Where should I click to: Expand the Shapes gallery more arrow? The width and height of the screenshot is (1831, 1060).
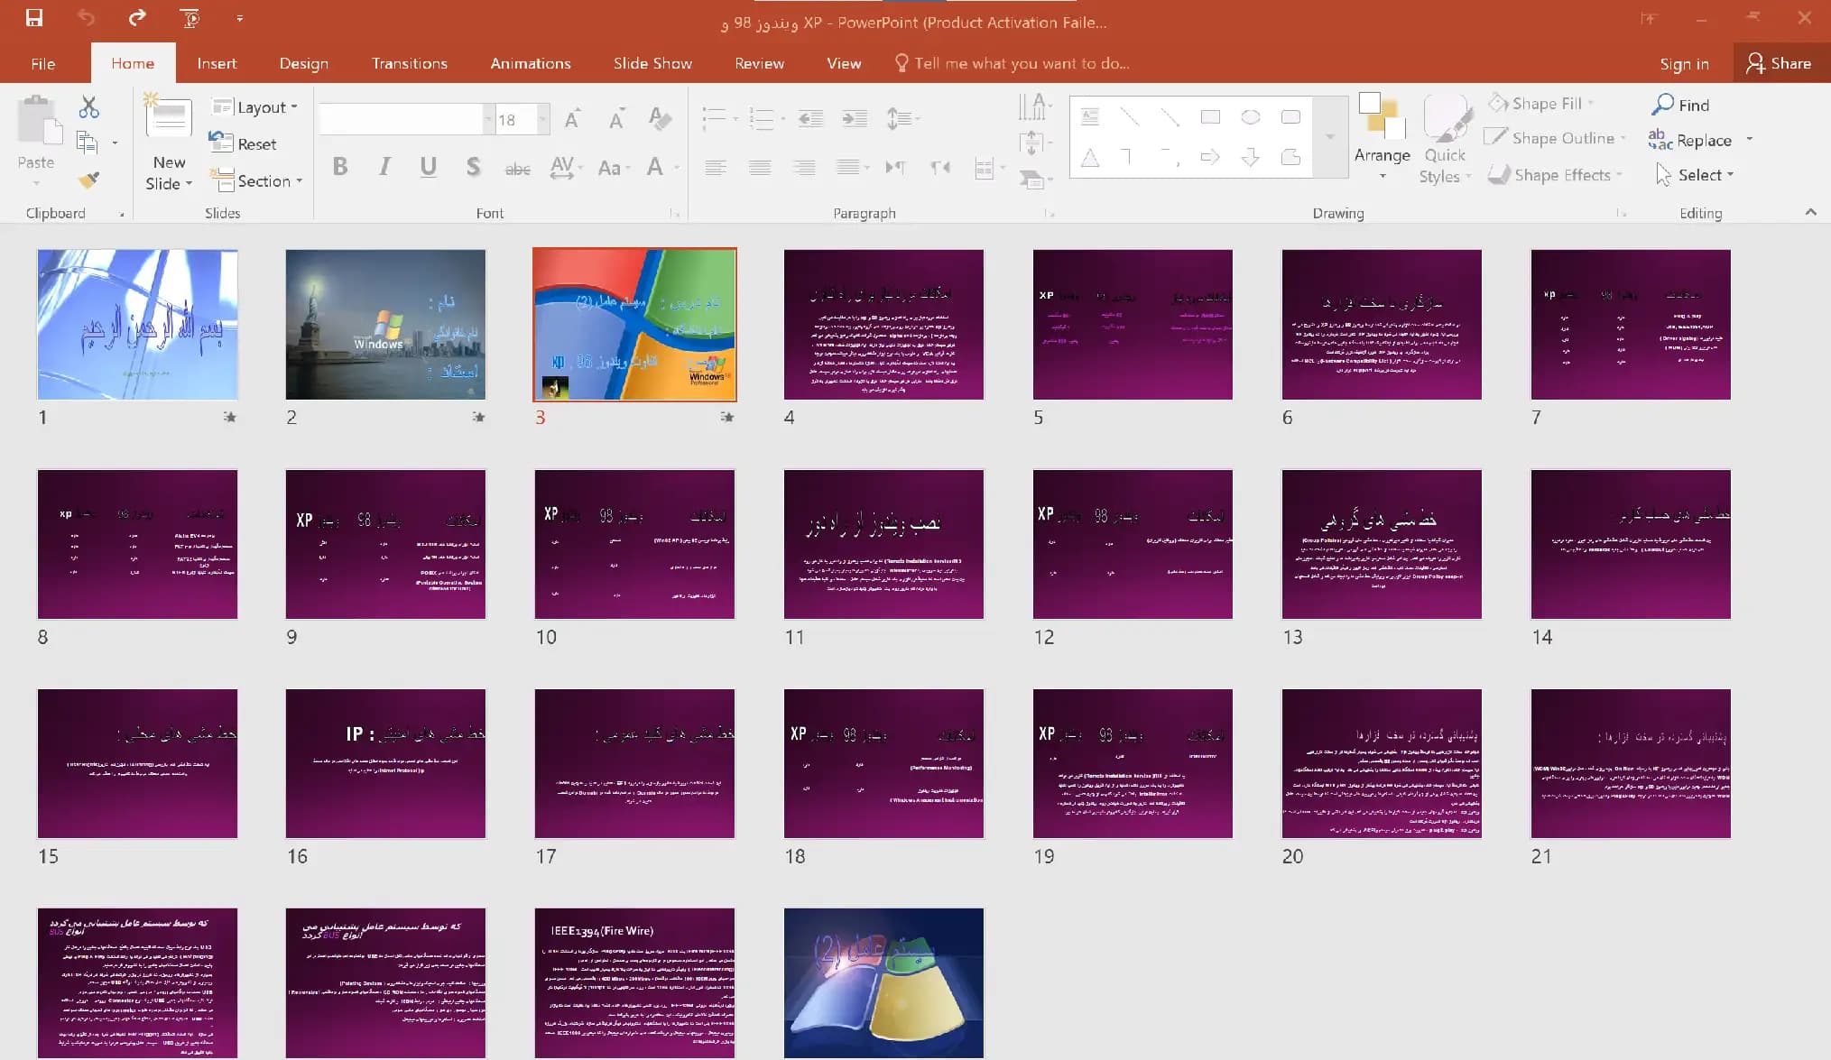pos(1329,137)
